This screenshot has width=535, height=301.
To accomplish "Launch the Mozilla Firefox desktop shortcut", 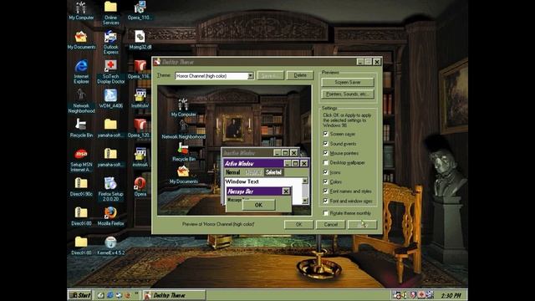I will coord(110,216).
